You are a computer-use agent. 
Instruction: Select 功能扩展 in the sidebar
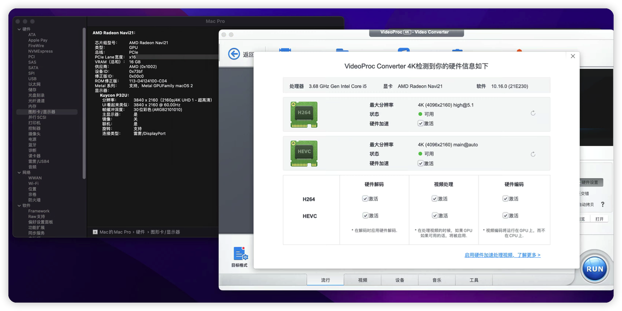pyautogui.click(x=36, y=228)
